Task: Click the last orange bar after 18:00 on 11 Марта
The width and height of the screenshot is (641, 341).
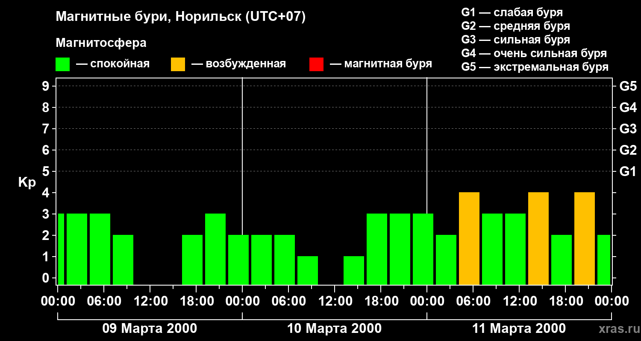Action: [x=585, y=238]
